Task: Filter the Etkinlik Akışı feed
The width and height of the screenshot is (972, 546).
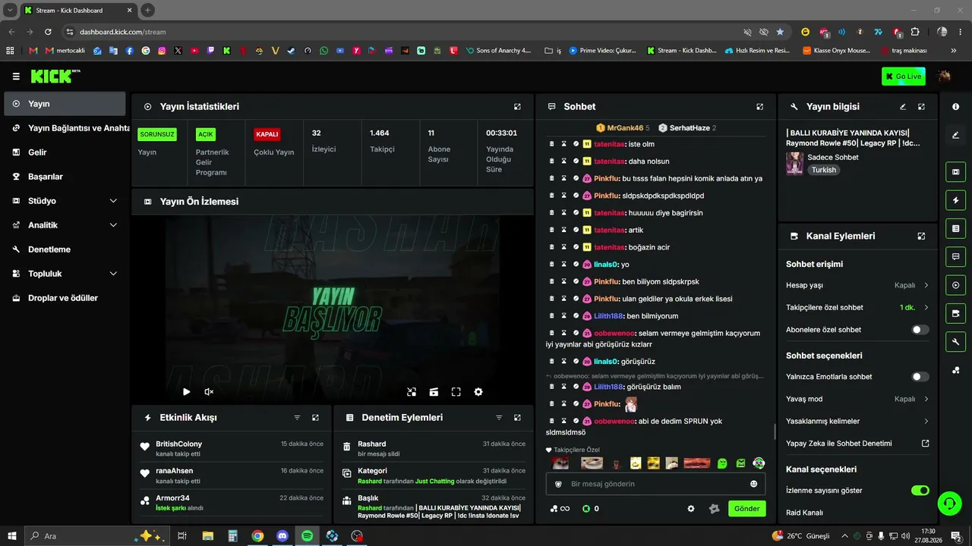Action: click(x=297, y=418)
